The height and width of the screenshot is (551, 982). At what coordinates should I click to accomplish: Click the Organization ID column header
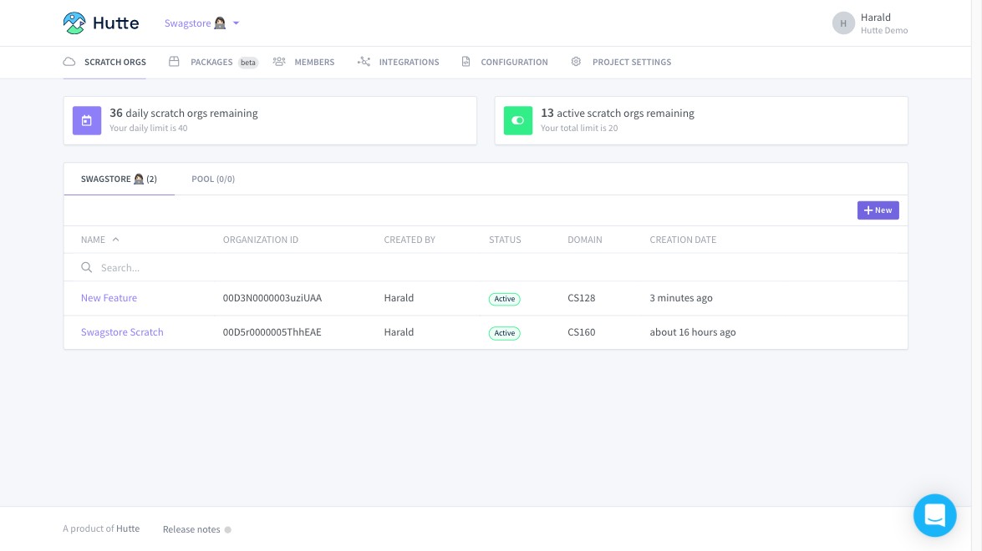261,240
